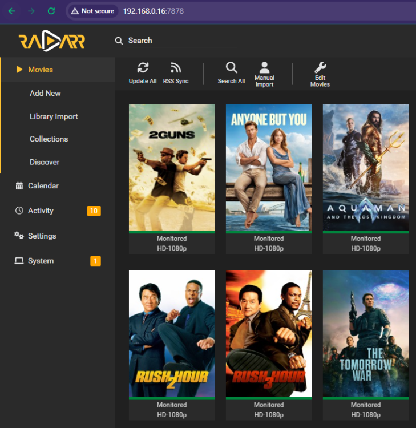Open The Tomorrow War poster

click(x=366, y=334)
